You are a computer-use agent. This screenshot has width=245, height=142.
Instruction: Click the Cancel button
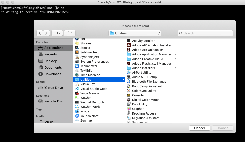[200, 128]
